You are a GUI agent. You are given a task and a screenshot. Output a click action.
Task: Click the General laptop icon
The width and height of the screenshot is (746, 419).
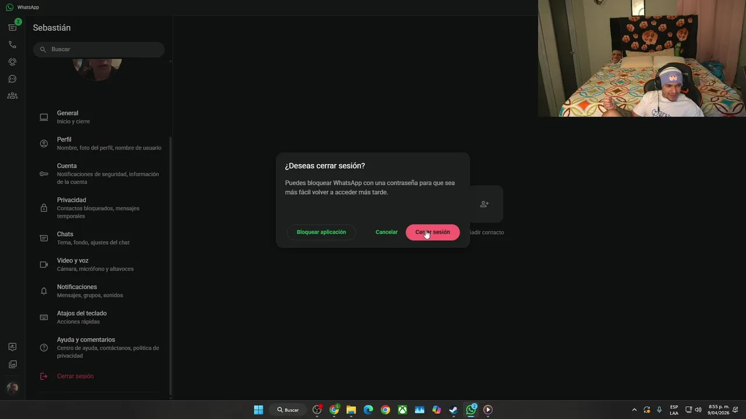tap(44, 117)
